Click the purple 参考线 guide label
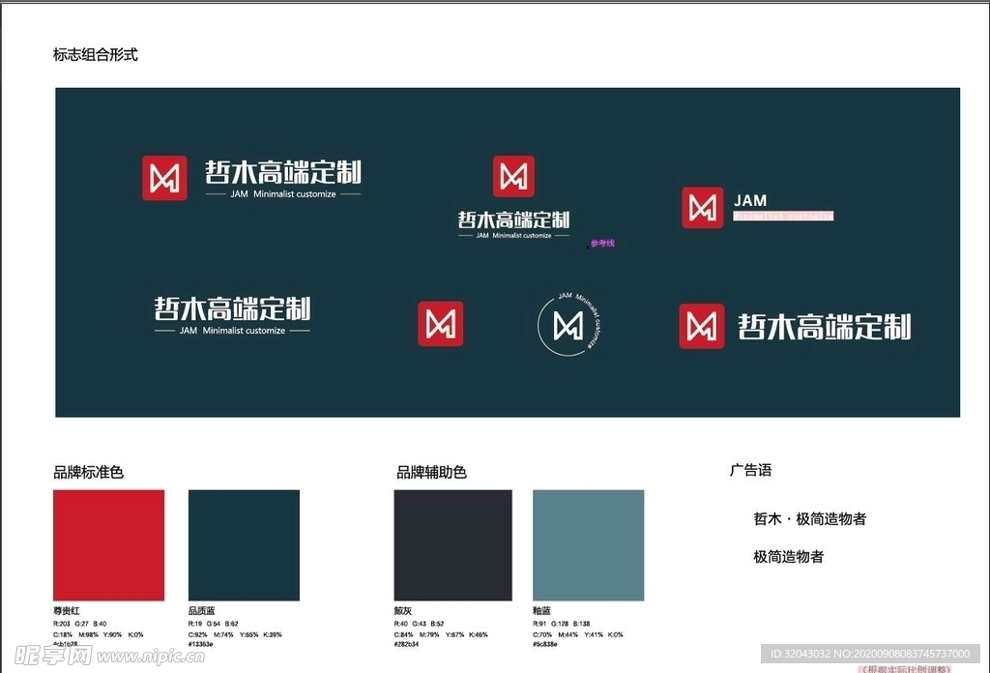 [601, 244]
